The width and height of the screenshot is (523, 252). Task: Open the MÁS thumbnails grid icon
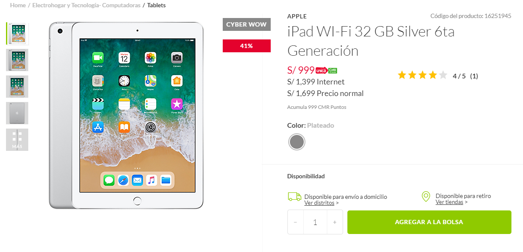(17, 140)
